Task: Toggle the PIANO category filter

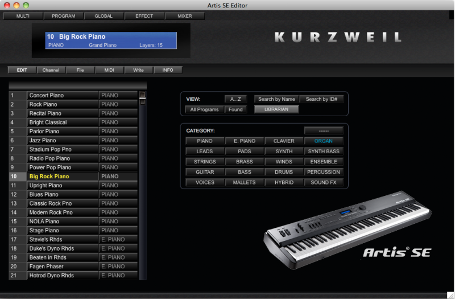Action: pyautogui.click(x=205, y=141)
